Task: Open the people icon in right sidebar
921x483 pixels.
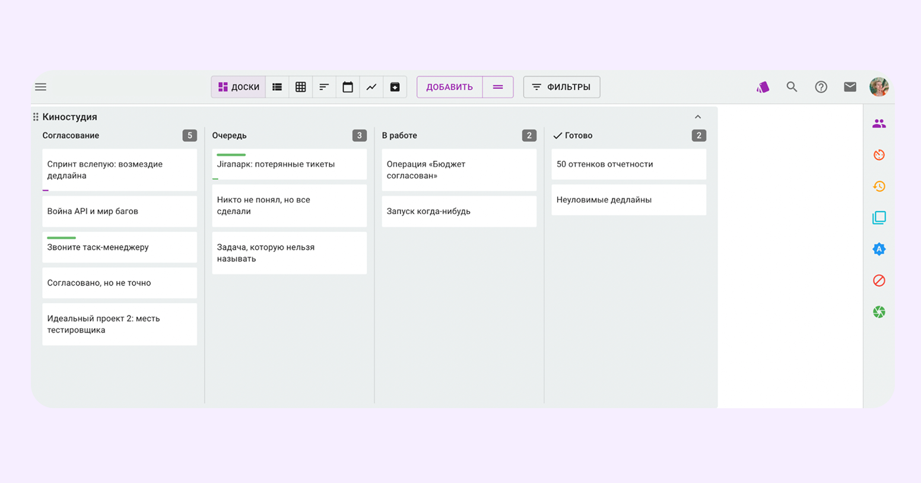Action: tap(879, 123)
